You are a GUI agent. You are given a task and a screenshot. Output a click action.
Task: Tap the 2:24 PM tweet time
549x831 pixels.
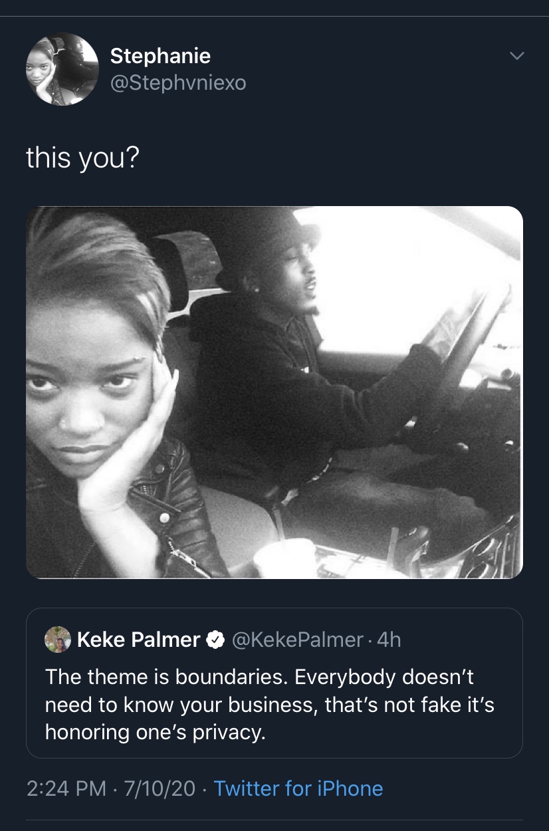[66, 788]
